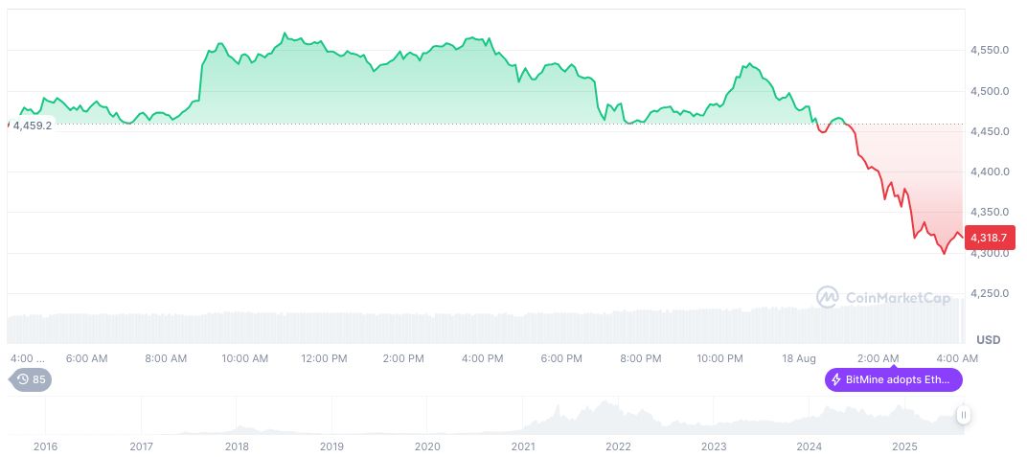1027x457 pixels.
Task: Click the red 4,318.7 current price label
Action: [x=988, y=238]
